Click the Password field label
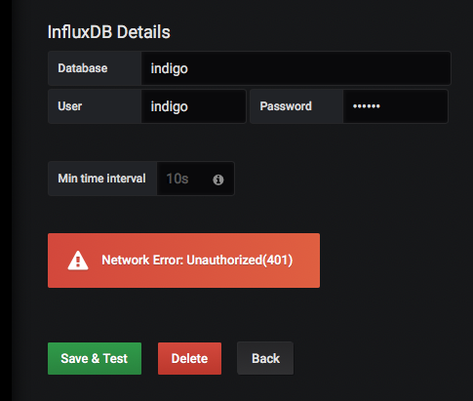This screenshot has height=401, width=473. (x=286, y=106)
